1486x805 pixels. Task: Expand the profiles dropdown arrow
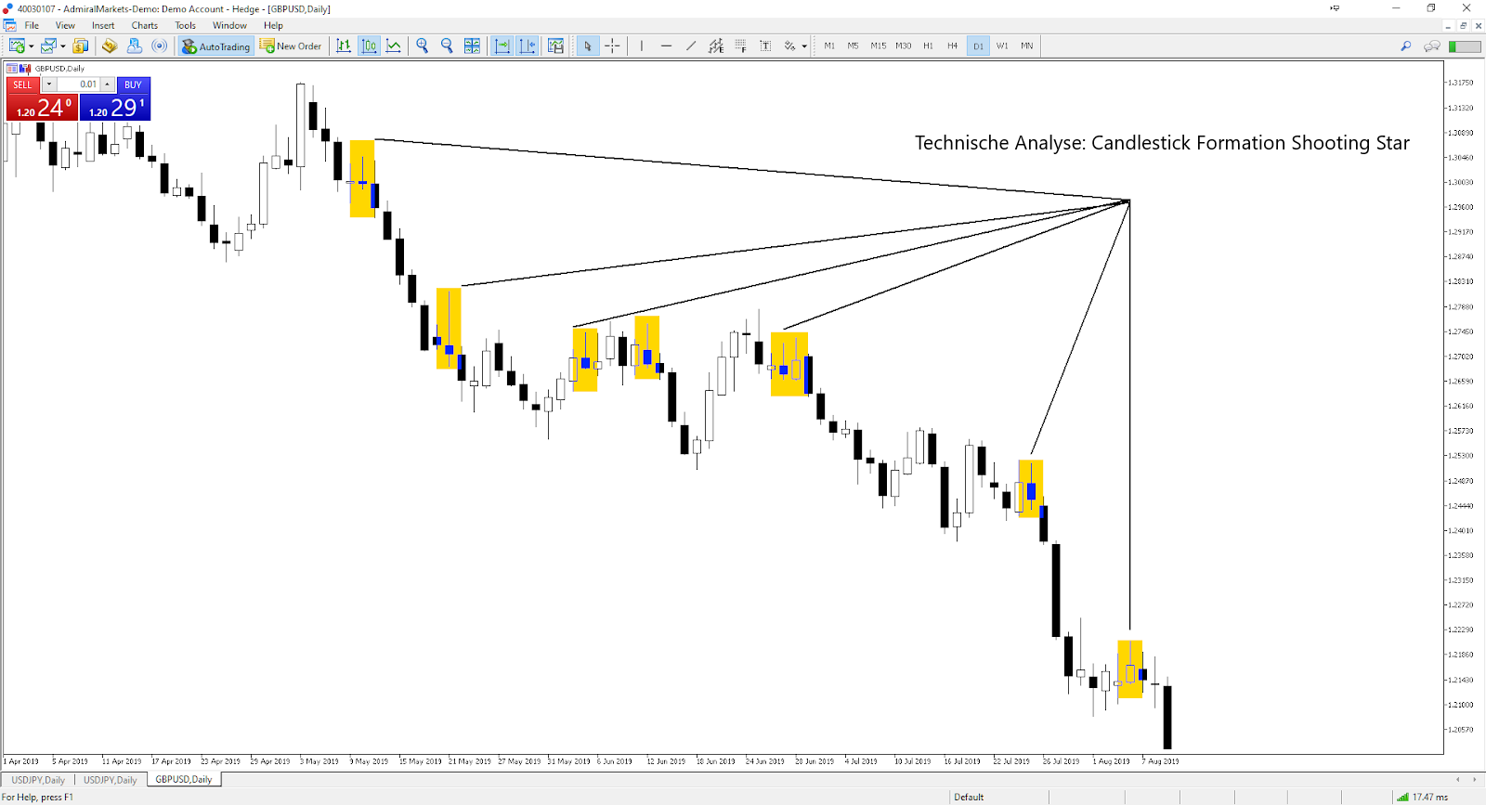pyautogui.click(x=63, y=45)
